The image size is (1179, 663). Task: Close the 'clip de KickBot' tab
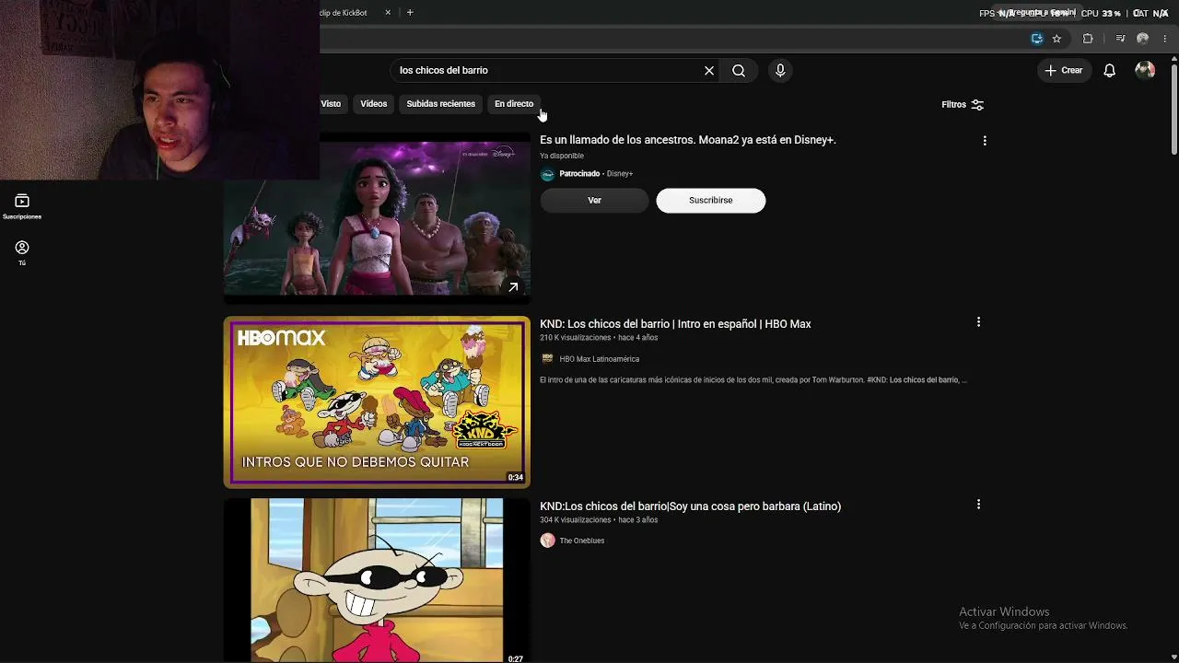pyautogui.click(x=388, y=13)
